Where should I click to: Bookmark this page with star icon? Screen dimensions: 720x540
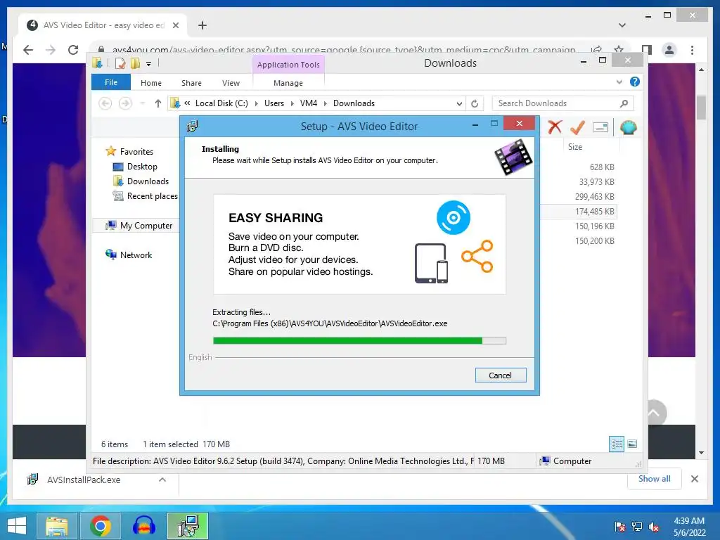click(x=619, y=49)
